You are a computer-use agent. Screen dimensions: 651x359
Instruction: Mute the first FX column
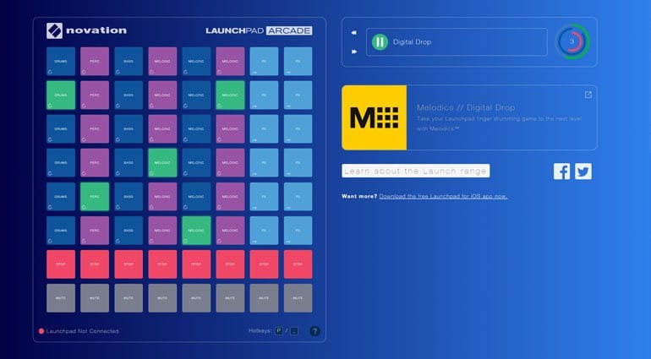(264, 298)
